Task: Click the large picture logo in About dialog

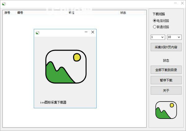Action: [66, 67]
